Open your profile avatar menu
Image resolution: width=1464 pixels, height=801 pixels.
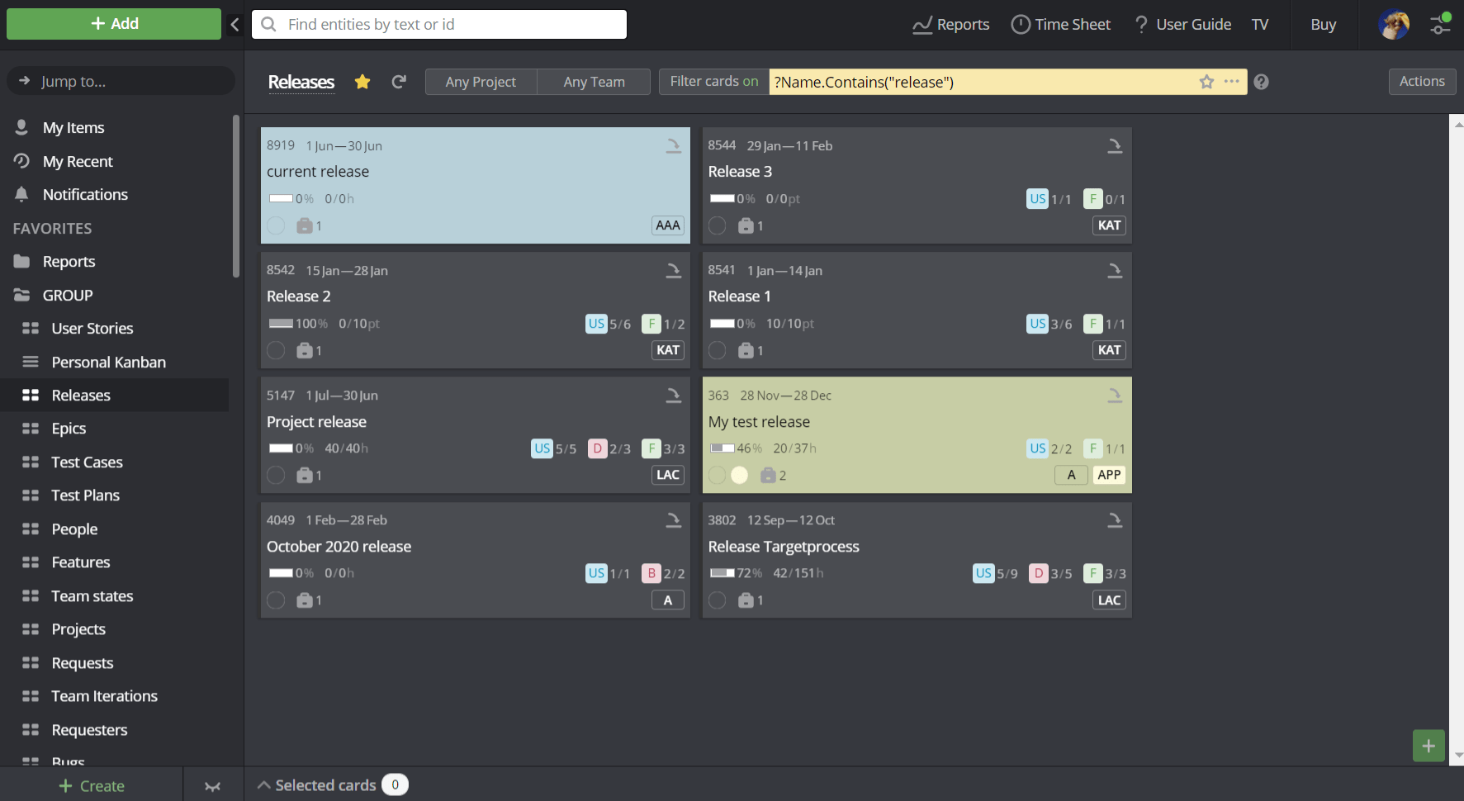coord(1394,24)
